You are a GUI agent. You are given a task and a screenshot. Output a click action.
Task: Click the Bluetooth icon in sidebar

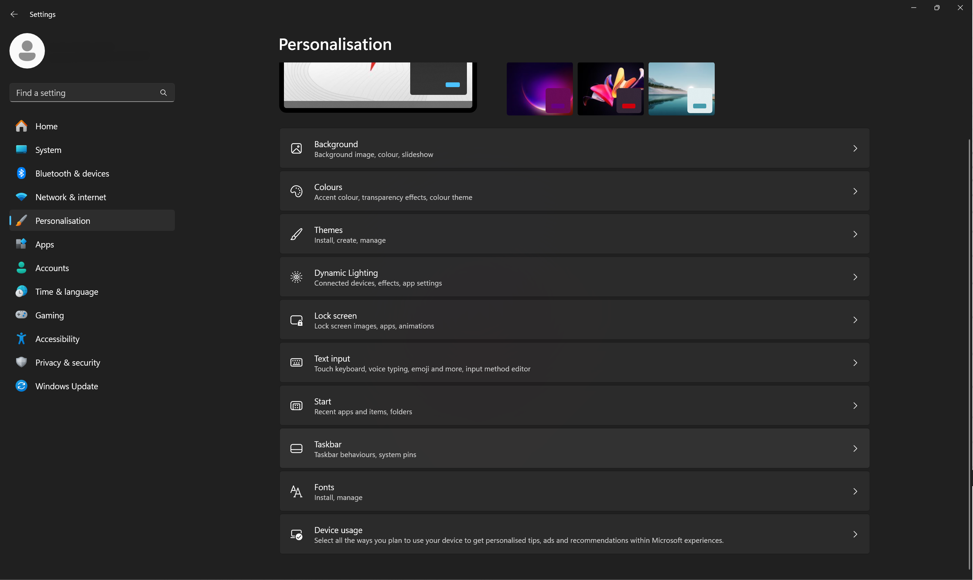pyautogui.click(x=22, y=173)
